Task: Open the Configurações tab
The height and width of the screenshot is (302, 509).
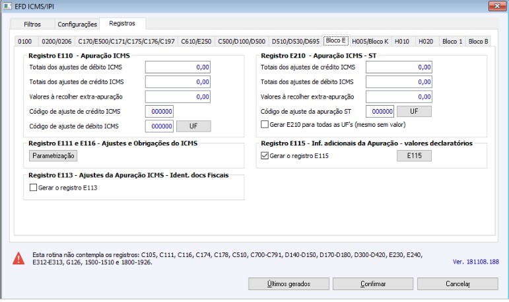Action: click(77, 24)
